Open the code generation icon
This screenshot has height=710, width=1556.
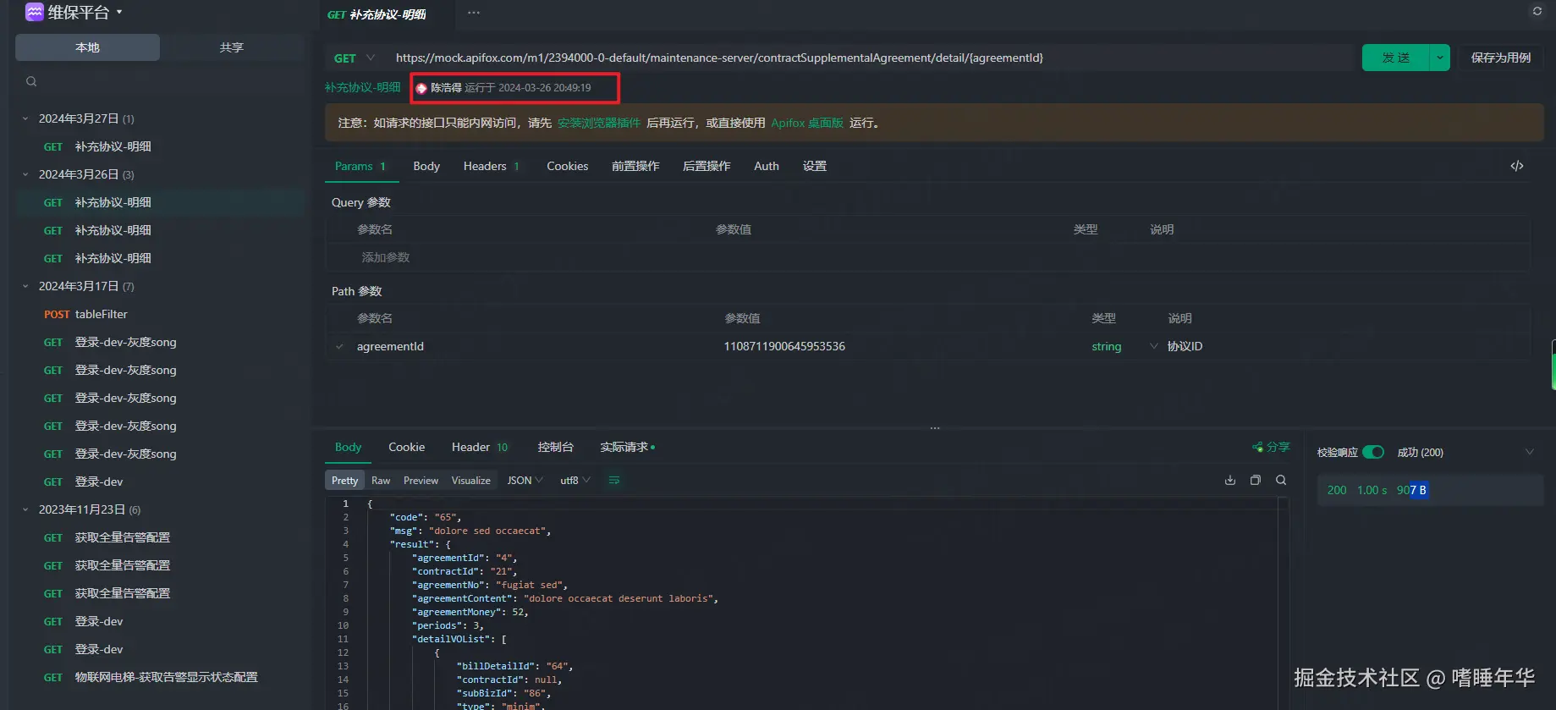pos(1517,166)
